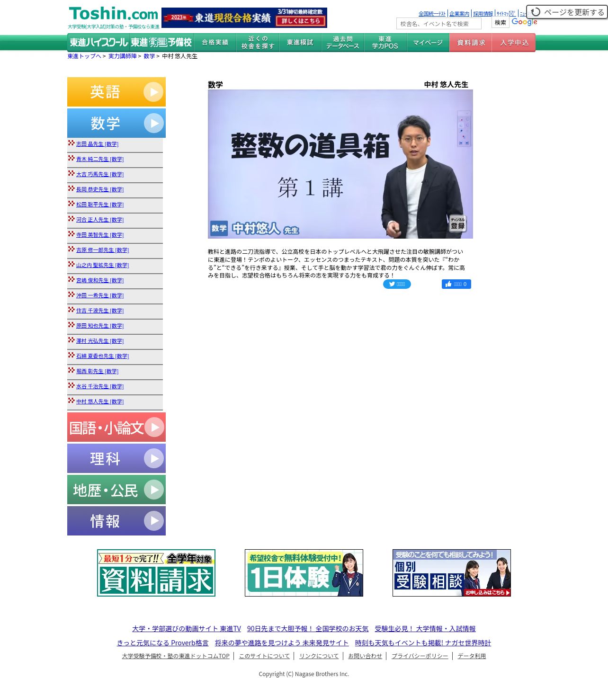Image resolution: width=608 pixels, height=678 pixels.
Task: Open the 東進衛星予備校 logo link
Action: [x=161, y=43]
